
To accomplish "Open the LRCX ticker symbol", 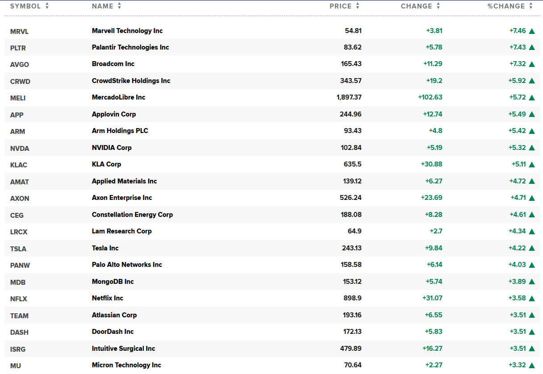I will pos(19,232).
